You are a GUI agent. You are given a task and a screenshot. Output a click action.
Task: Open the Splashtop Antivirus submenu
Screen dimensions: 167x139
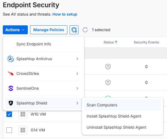tap(44, 59)
